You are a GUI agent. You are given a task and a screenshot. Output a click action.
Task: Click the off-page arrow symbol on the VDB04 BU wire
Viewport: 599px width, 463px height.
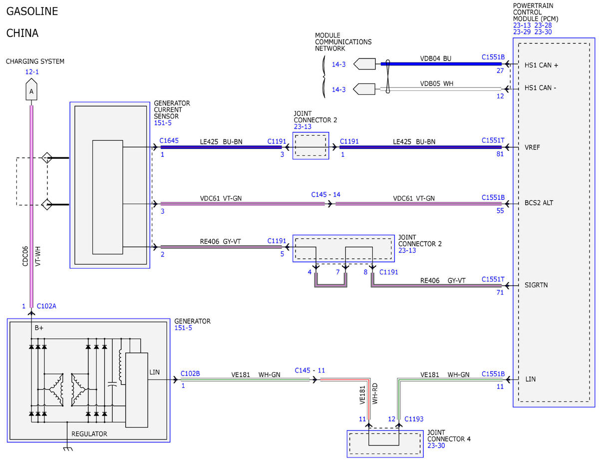(x=363, y=64)
